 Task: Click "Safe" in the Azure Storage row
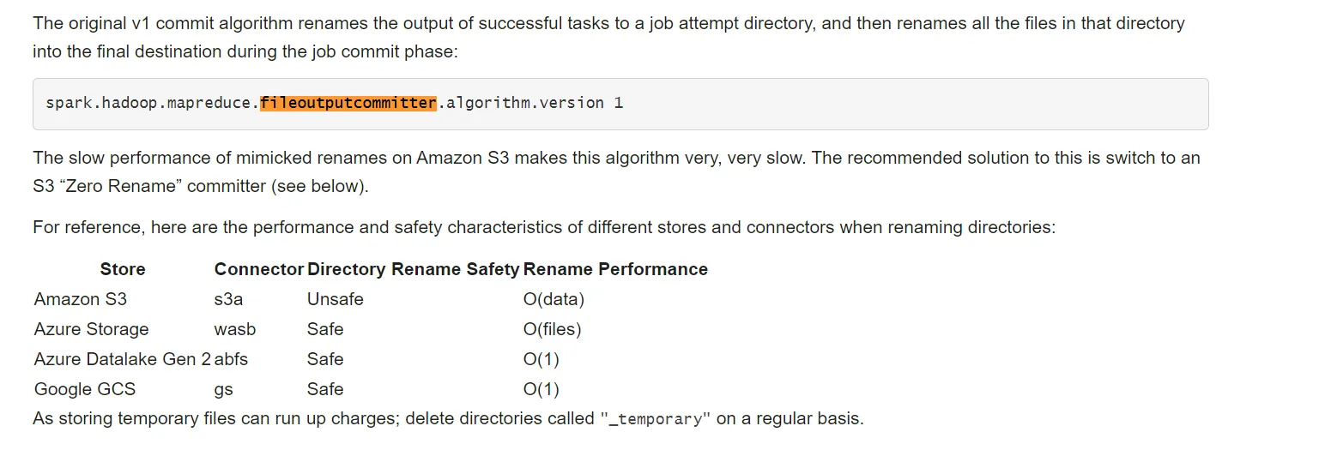coord(325,329)
